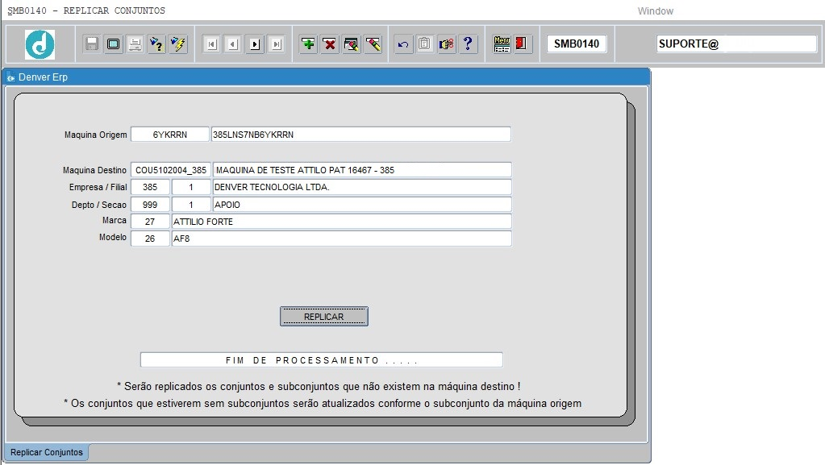Image resolution: width=825 pixels, height=465 pixels.
Task: Click the Enter Query flashlight question icon
Action: [156, 44]
